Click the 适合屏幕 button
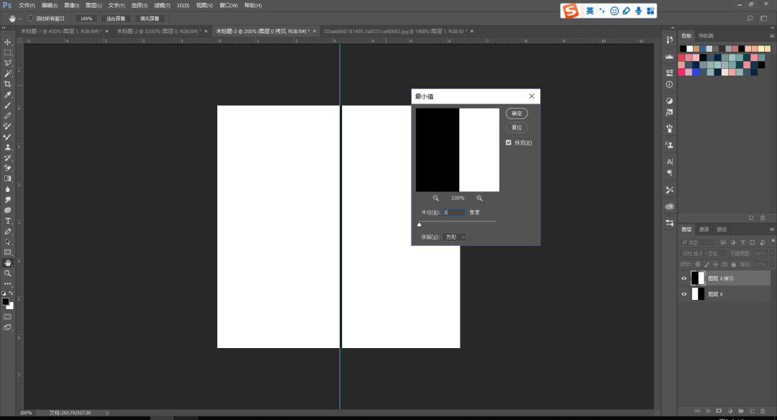The width and height of the screenshot is (777, 420). 116,18
